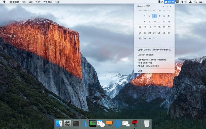Open Notification Center
The height and width of the screenshot is (129, 206).
[x=201, y=2]
